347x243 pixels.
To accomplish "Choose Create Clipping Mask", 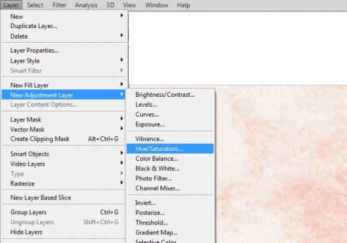I will [x=63, y=139].
